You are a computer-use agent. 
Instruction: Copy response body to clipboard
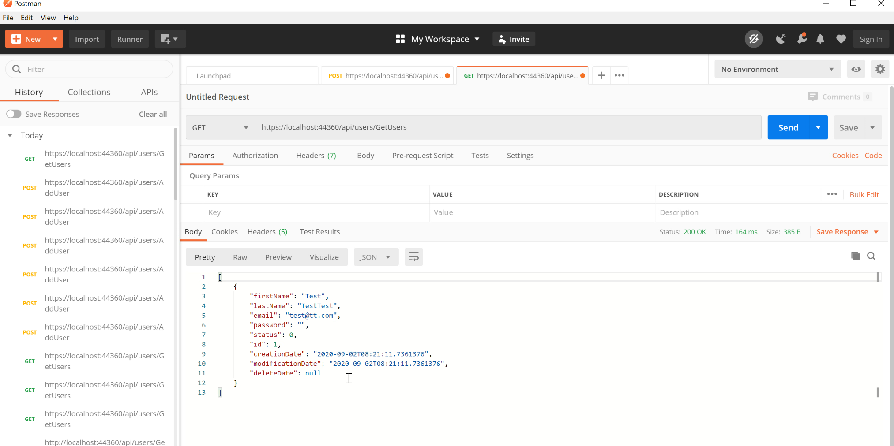(855, 256)
